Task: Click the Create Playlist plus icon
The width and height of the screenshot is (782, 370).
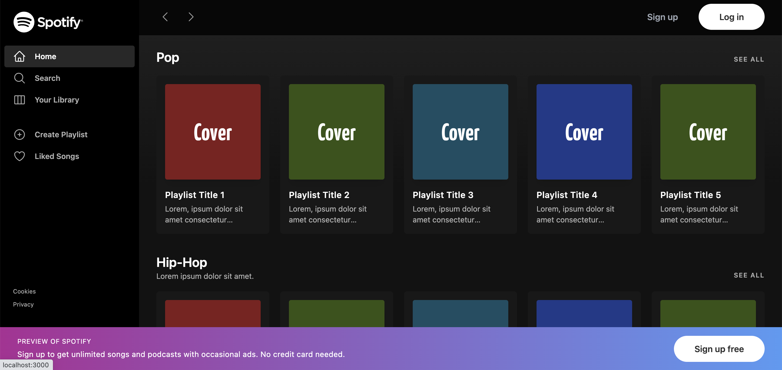Action: [x=19, y=134]
